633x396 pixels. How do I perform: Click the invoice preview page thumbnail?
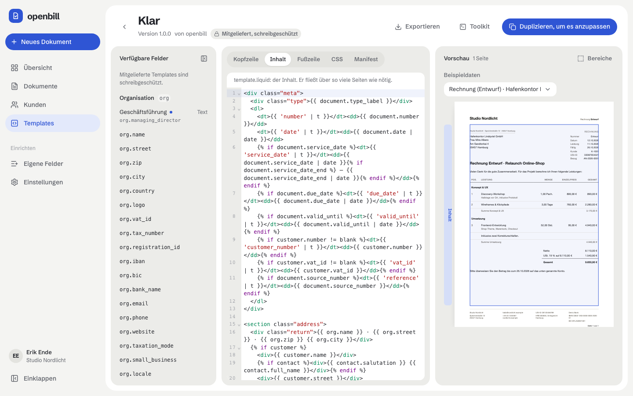point(534,214)
